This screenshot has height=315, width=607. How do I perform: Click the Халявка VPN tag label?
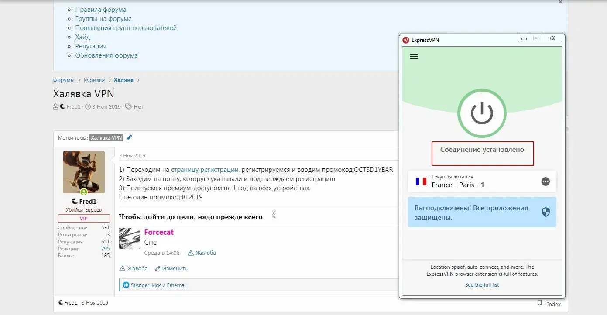point(106,137)
